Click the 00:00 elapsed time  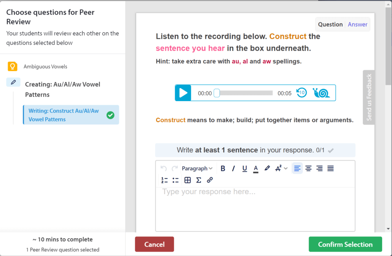pyautogui.click(x=205, y=93)
